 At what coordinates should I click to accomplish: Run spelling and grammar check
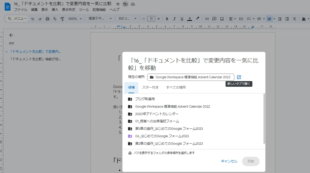tap(55, 19)
